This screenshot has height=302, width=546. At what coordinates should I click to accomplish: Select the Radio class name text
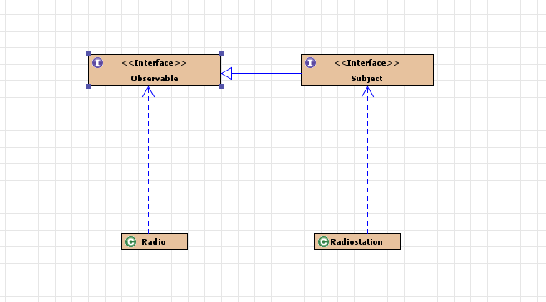(154, 242)
